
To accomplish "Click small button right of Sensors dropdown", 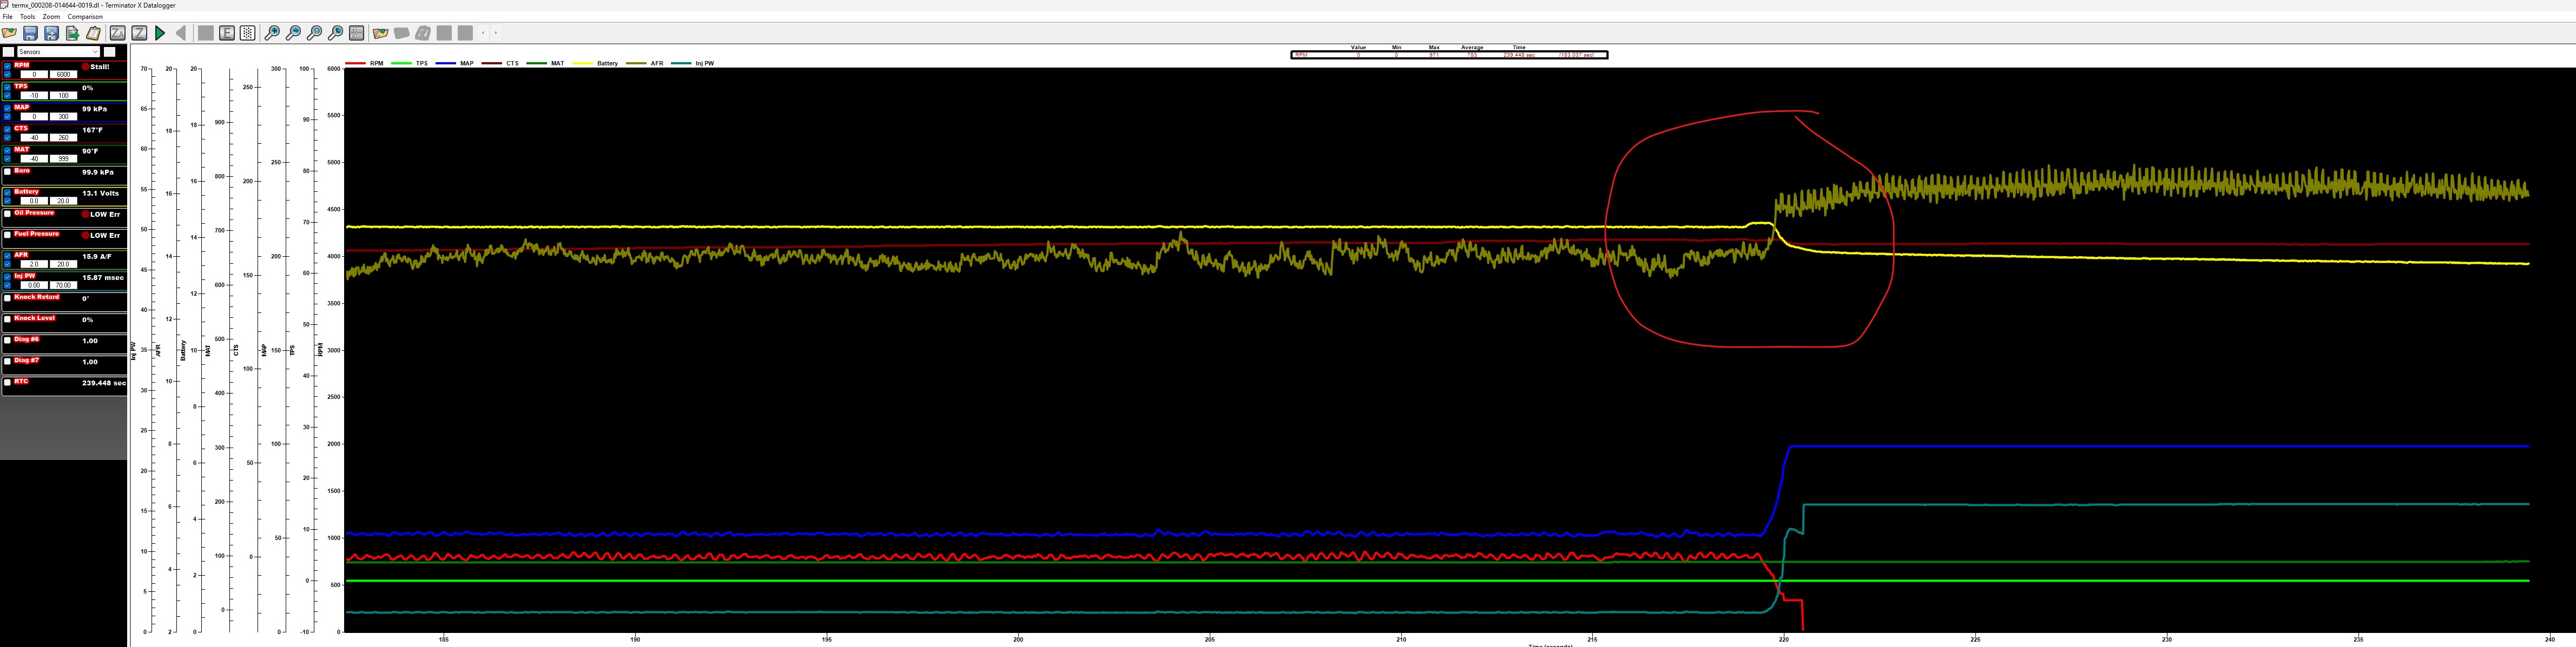I will pyautogui.click(x=110, y=52).
